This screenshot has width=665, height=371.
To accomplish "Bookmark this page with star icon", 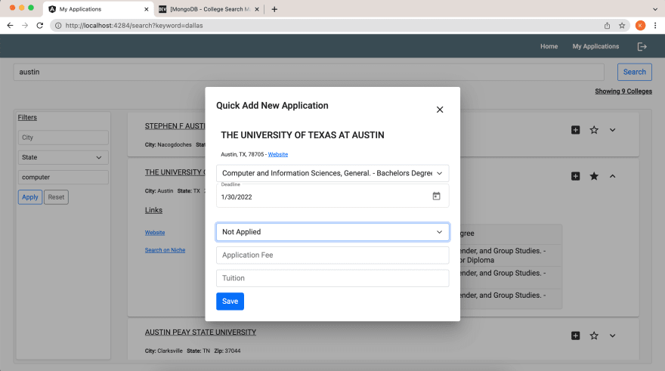I will (x=622, y=26).
